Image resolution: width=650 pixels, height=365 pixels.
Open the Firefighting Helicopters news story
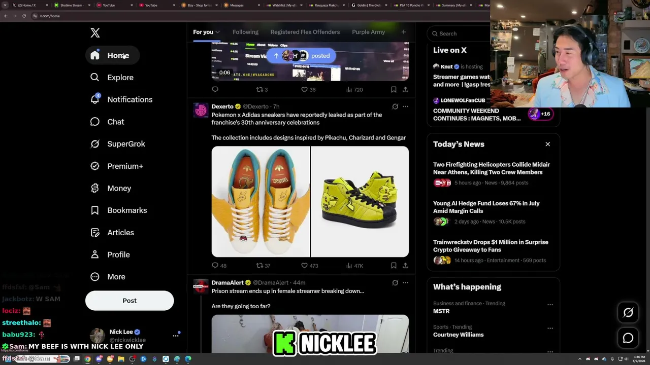click(492, 168)
